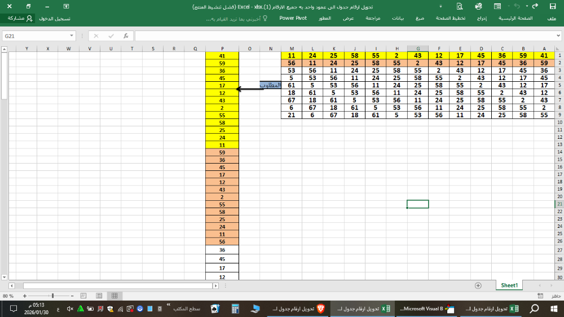Expand the formula bar

pos(559,36)
